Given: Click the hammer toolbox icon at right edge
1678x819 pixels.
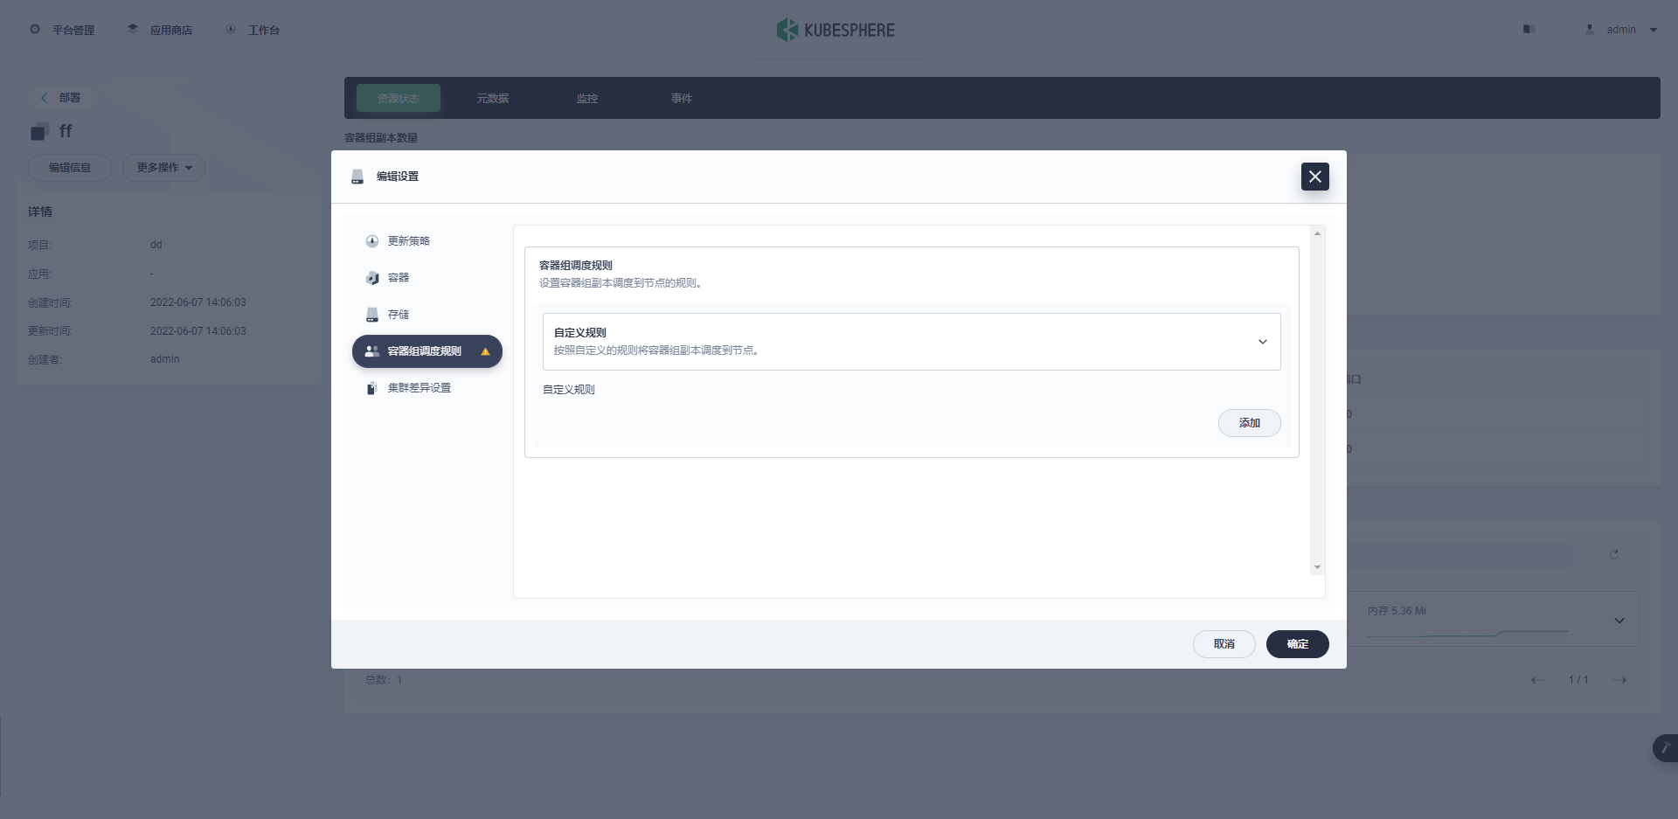Looking at the screenshot, I should coord(1665,748).
